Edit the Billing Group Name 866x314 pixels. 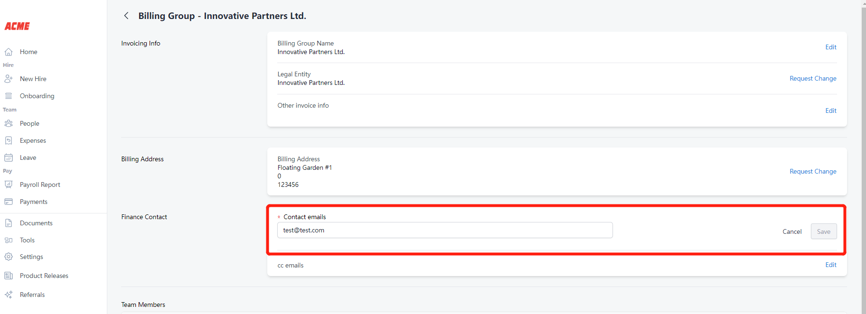click(830, 47)
